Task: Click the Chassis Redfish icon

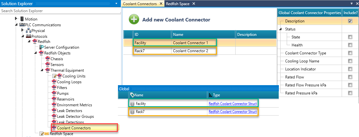Action: [48, 59]
